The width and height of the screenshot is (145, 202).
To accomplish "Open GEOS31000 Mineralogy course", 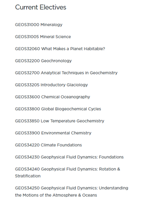I will (39, 25).
